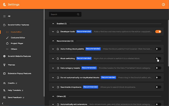Click the Block switching puzzle icon
Viewport: 169px width, 106px height.
pyautogui.click(x=58, y=59)
